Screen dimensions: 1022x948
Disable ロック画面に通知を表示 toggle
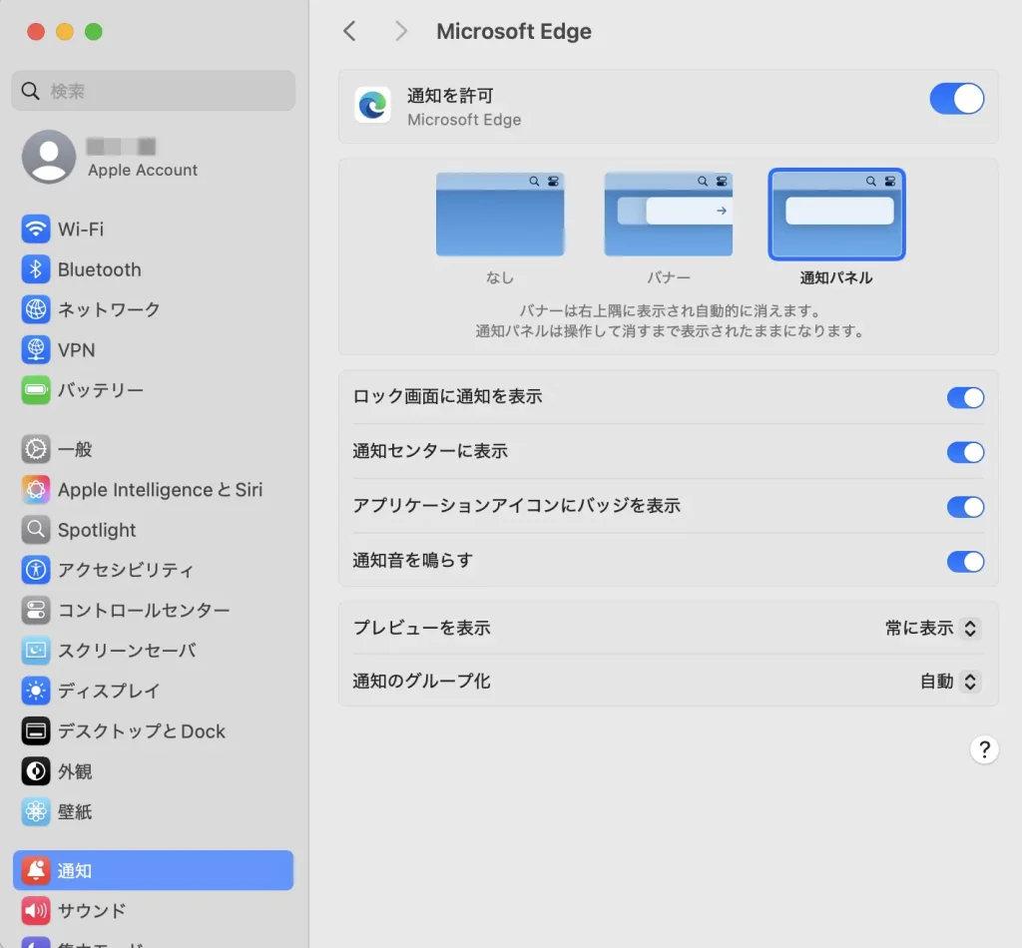tap(965, 398)
